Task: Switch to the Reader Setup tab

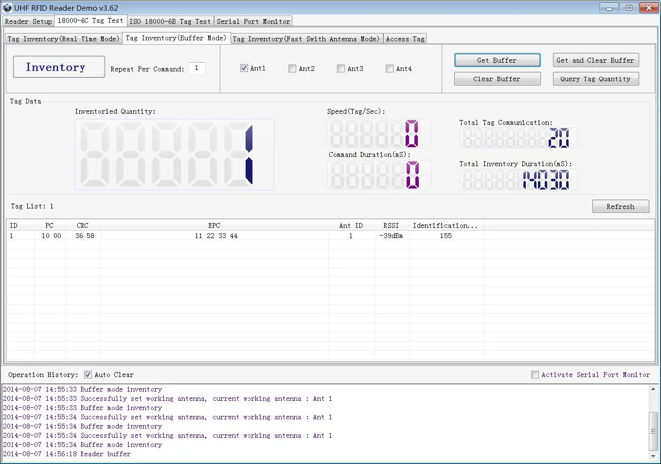Action: pos(28,21)
